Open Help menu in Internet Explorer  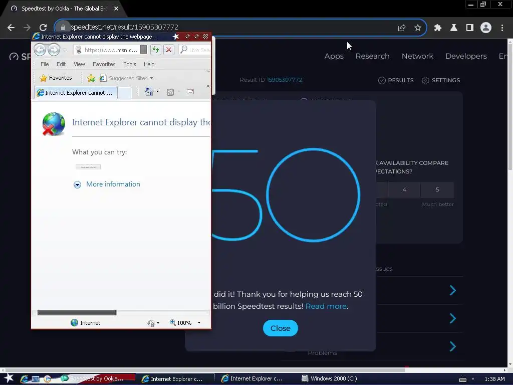[x=149, y=64]
